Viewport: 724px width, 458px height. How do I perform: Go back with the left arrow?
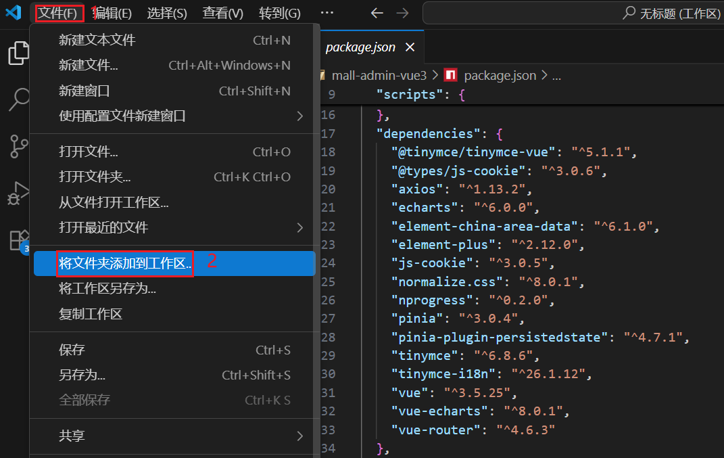(x=377, y=13)
